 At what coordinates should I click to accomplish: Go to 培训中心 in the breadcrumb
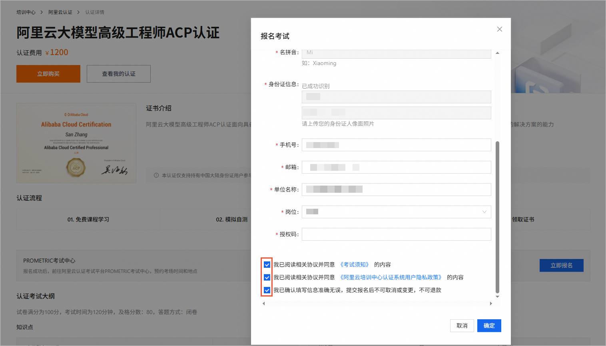[26, 12]
